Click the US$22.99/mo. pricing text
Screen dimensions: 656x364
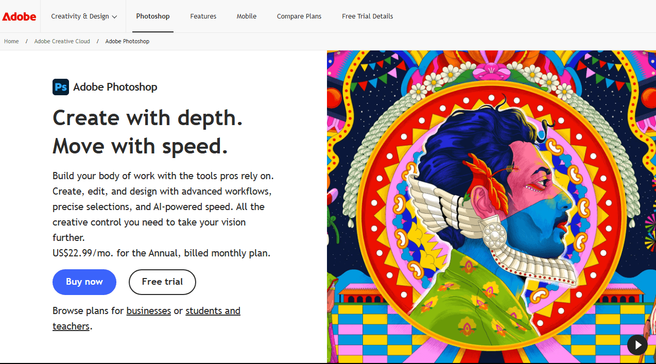83,253
